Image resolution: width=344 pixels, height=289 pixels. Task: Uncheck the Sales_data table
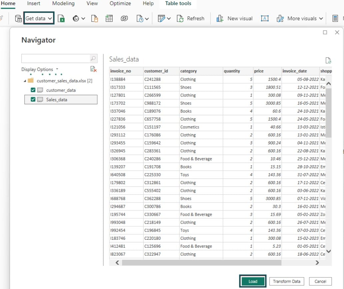(x=33, y=100)
